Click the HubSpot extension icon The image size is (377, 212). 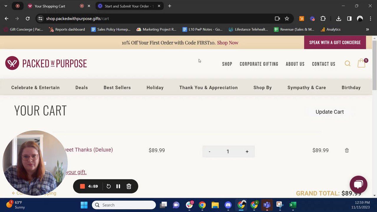(x=302, y=19)
